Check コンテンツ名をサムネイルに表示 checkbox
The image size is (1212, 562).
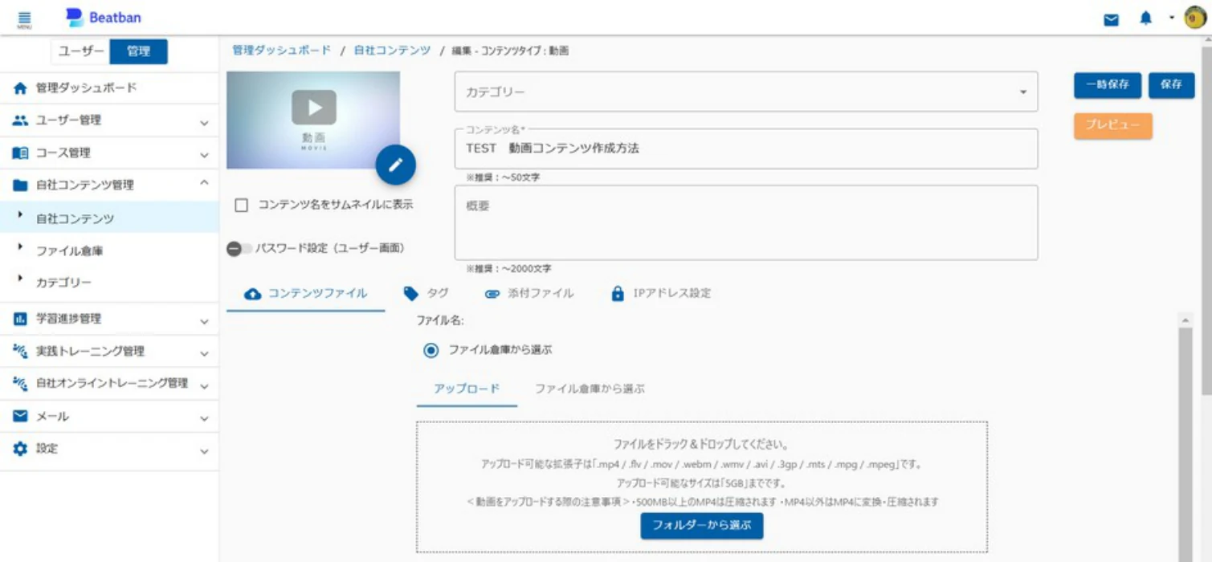click(242, 206)
